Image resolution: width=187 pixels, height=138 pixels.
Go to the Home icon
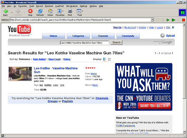(x=50, y=11)
